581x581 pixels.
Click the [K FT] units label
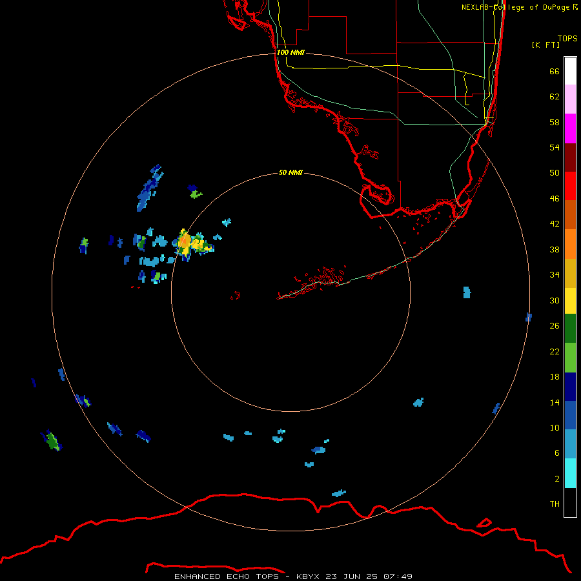(545, 45)
